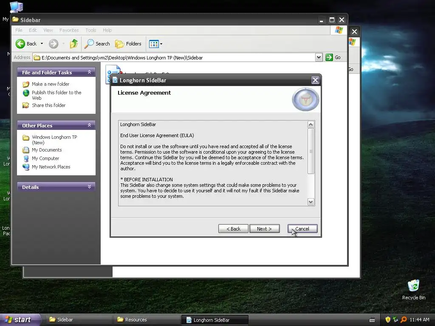Open the Start menu
Viewport: 435px width, 326px height.
(20, 320)
